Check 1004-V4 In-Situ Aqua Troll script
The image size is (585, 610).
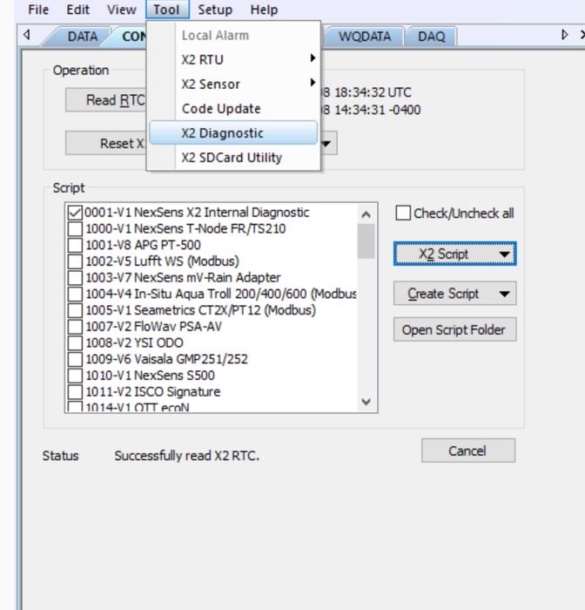75,295
